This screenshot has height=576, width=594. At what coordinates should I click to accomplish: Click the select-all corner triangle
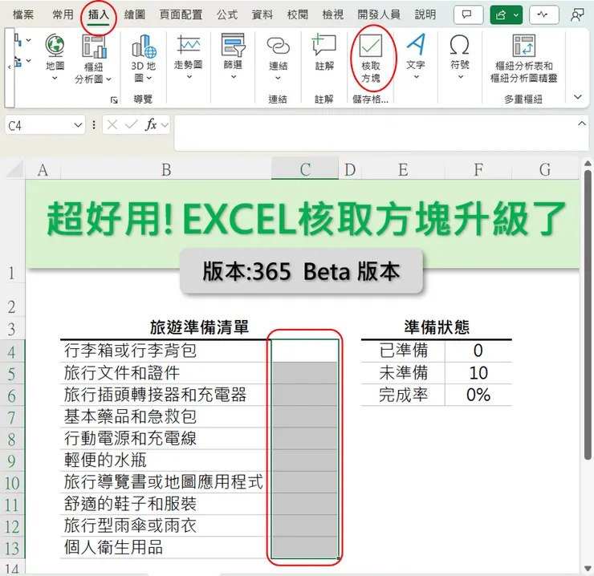point(15,170)
